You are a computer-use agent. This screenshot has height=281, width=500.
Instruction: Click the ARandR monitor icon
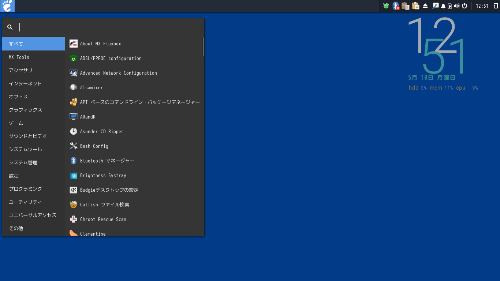[x=74, y=117]
